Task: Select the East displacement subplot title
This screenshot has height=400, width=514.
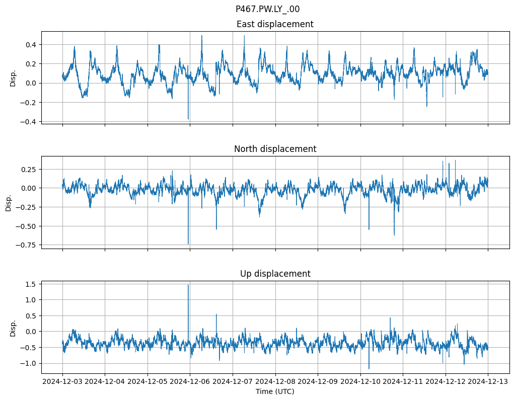Action: [275, 24]
